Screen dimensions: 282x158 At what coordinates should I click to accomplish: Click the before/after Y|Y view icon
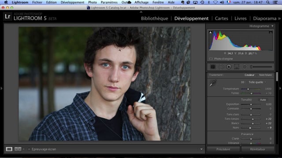(18, 149)
